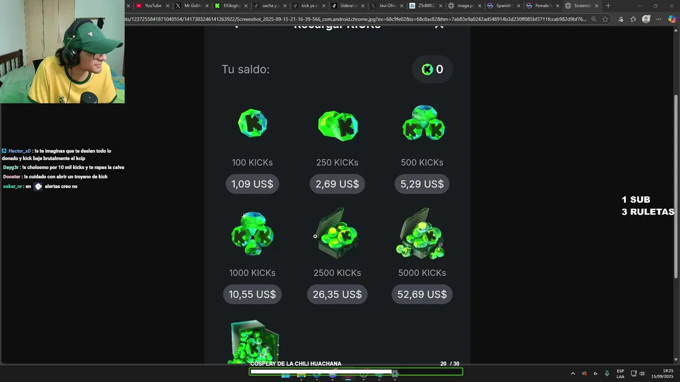This screenshot has height=382, width=680.
Task: Click the page vertical scrollbar
Action: point(676,186)
